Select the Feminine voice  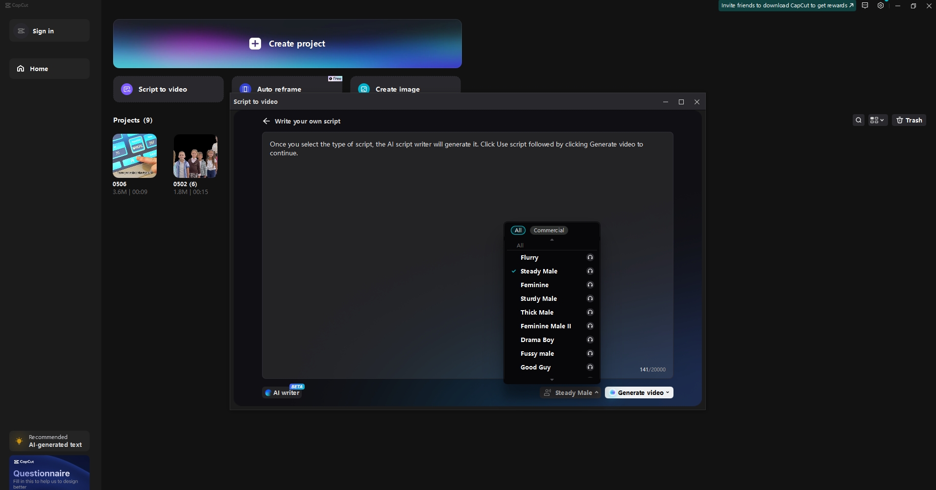point(535,285)
